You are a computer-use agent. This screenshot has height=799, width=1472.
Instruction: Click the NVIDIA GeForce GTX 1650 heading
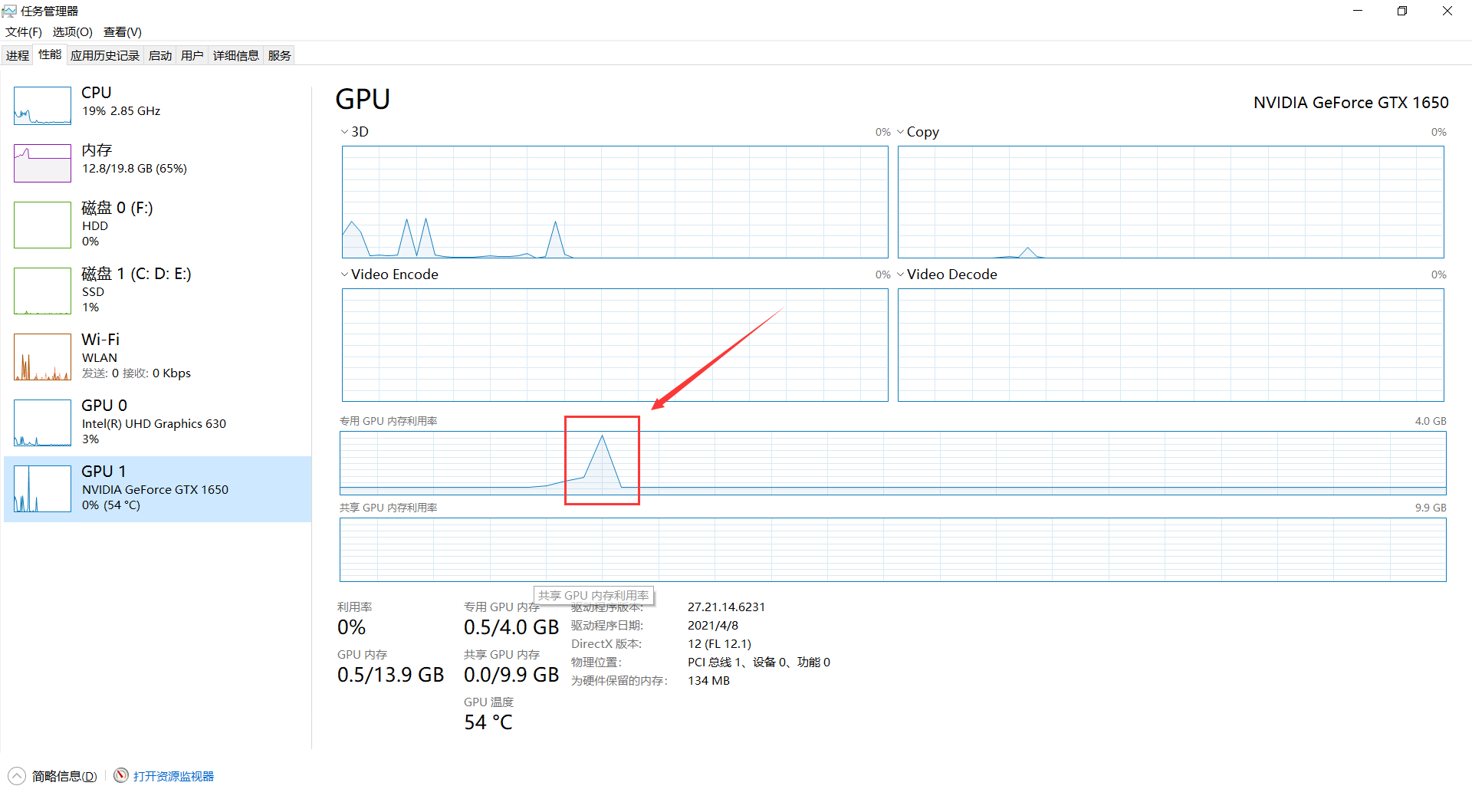(x=1351, y=103)
